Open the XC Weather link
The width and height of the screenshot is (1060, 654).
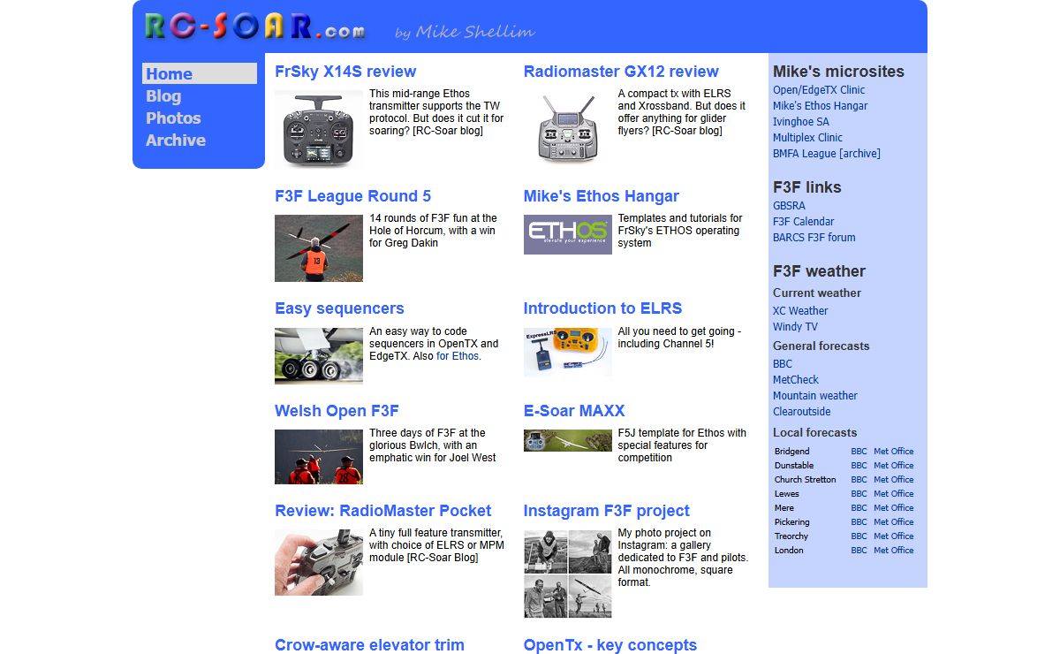pyautogui.click(x=800, y=311)
